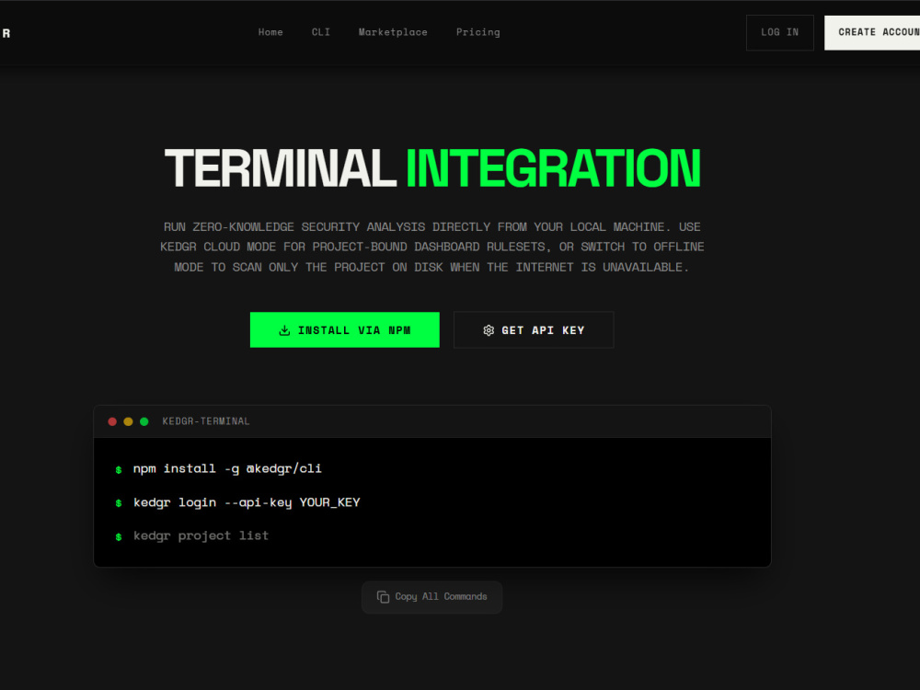Click the dollar prompt before kedgr project list
The height and width of the screenshot is (690, 920).
pyautogui.click(x=119, y=536)
